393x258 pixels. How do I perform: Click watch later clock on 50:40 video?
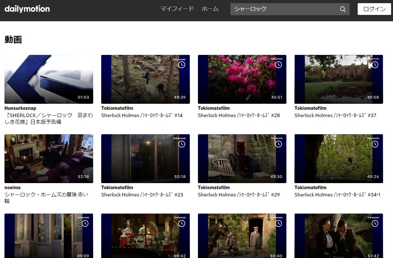click(x=278, y=223)
